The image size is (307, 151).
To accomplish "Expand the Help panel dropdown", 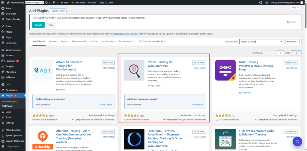I will (295, 7).
